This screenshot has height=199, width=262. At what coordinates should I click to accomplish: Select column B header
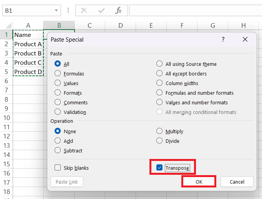click(59, 25)
